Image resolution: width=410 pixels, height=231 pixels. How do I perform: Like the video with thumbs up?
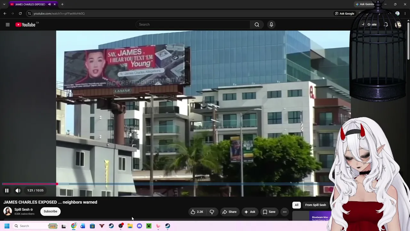197,212
